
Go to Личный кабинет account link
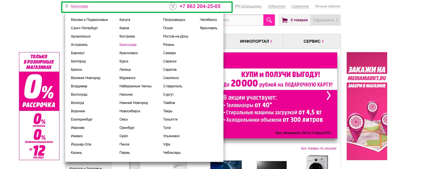[x=327, y=6]
